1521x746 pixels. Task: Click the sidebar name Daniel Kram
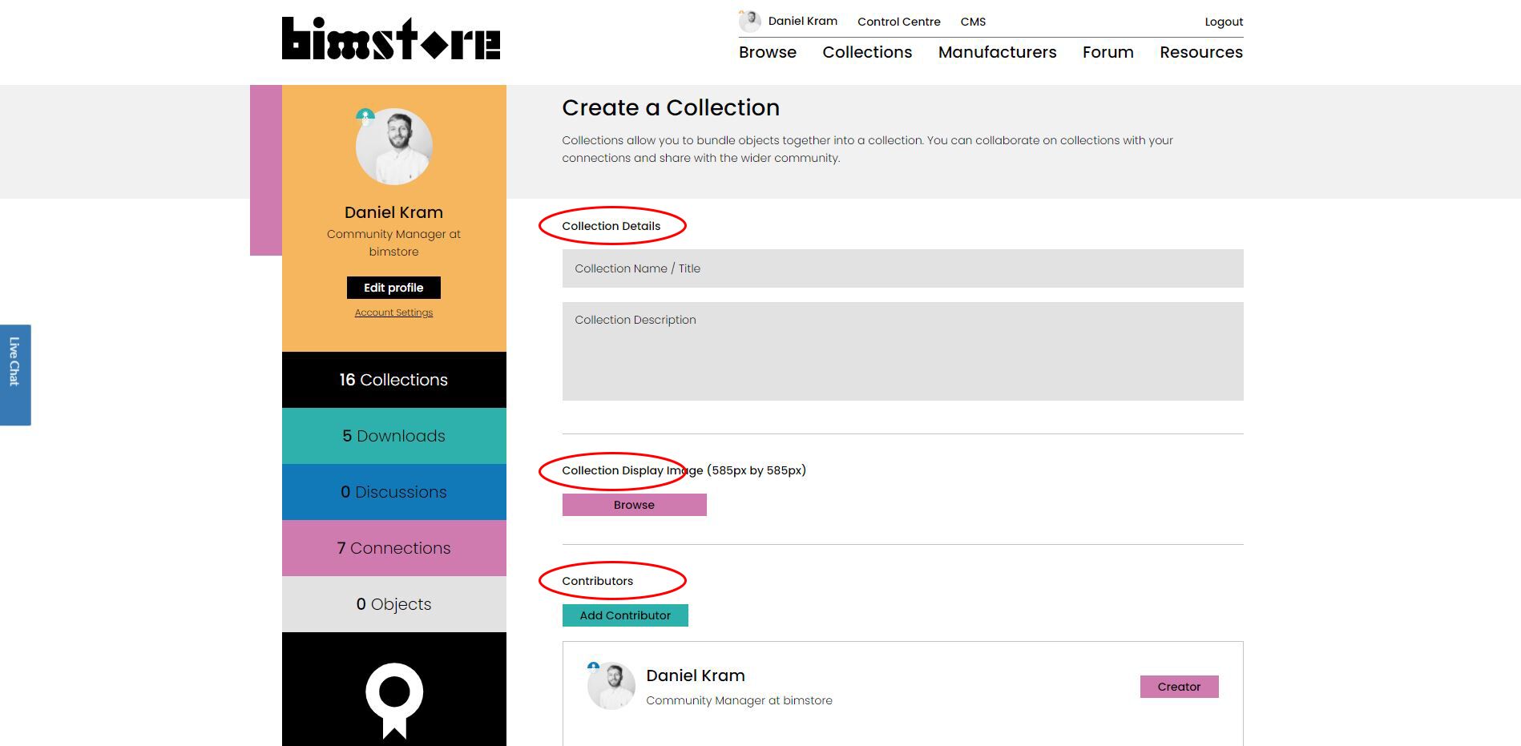click(393, 212)
